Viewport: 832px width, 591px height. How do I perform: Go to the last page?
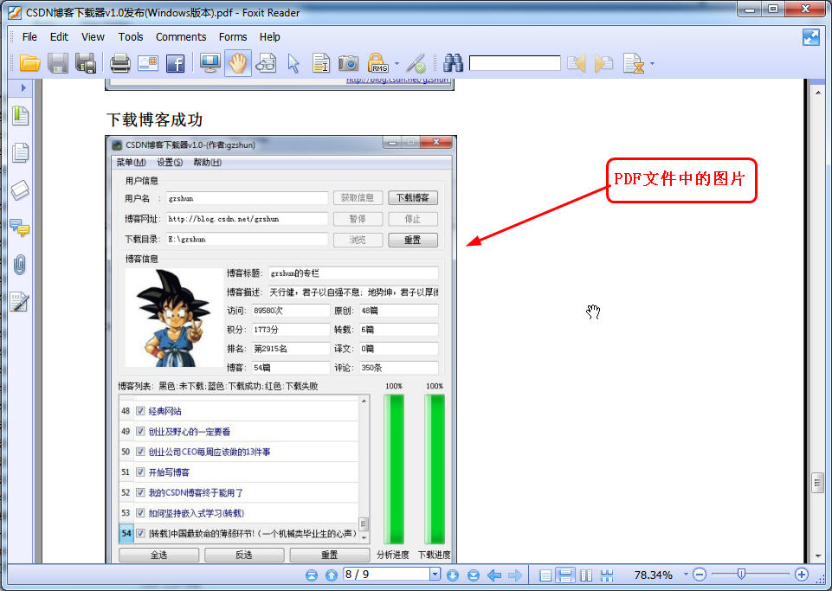[x=474, y=575]
